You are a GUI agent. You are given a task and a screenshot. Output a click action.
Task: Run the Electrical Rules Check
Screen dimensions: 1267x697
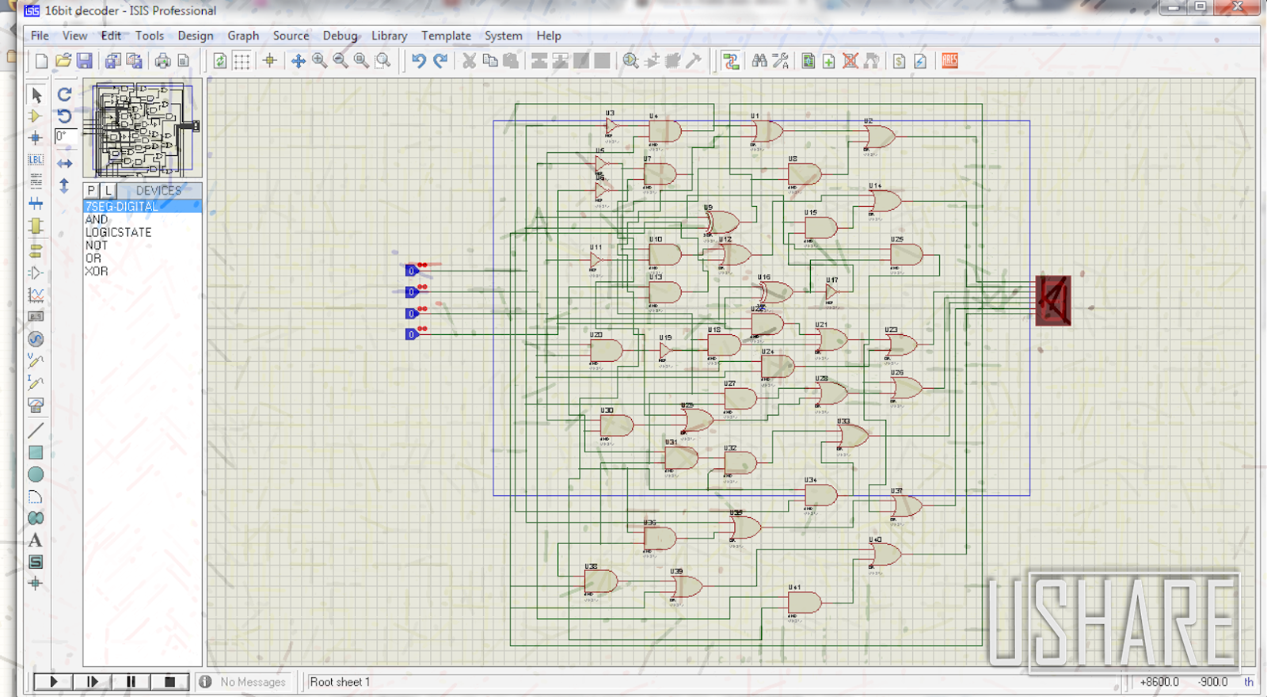(920, 61)
